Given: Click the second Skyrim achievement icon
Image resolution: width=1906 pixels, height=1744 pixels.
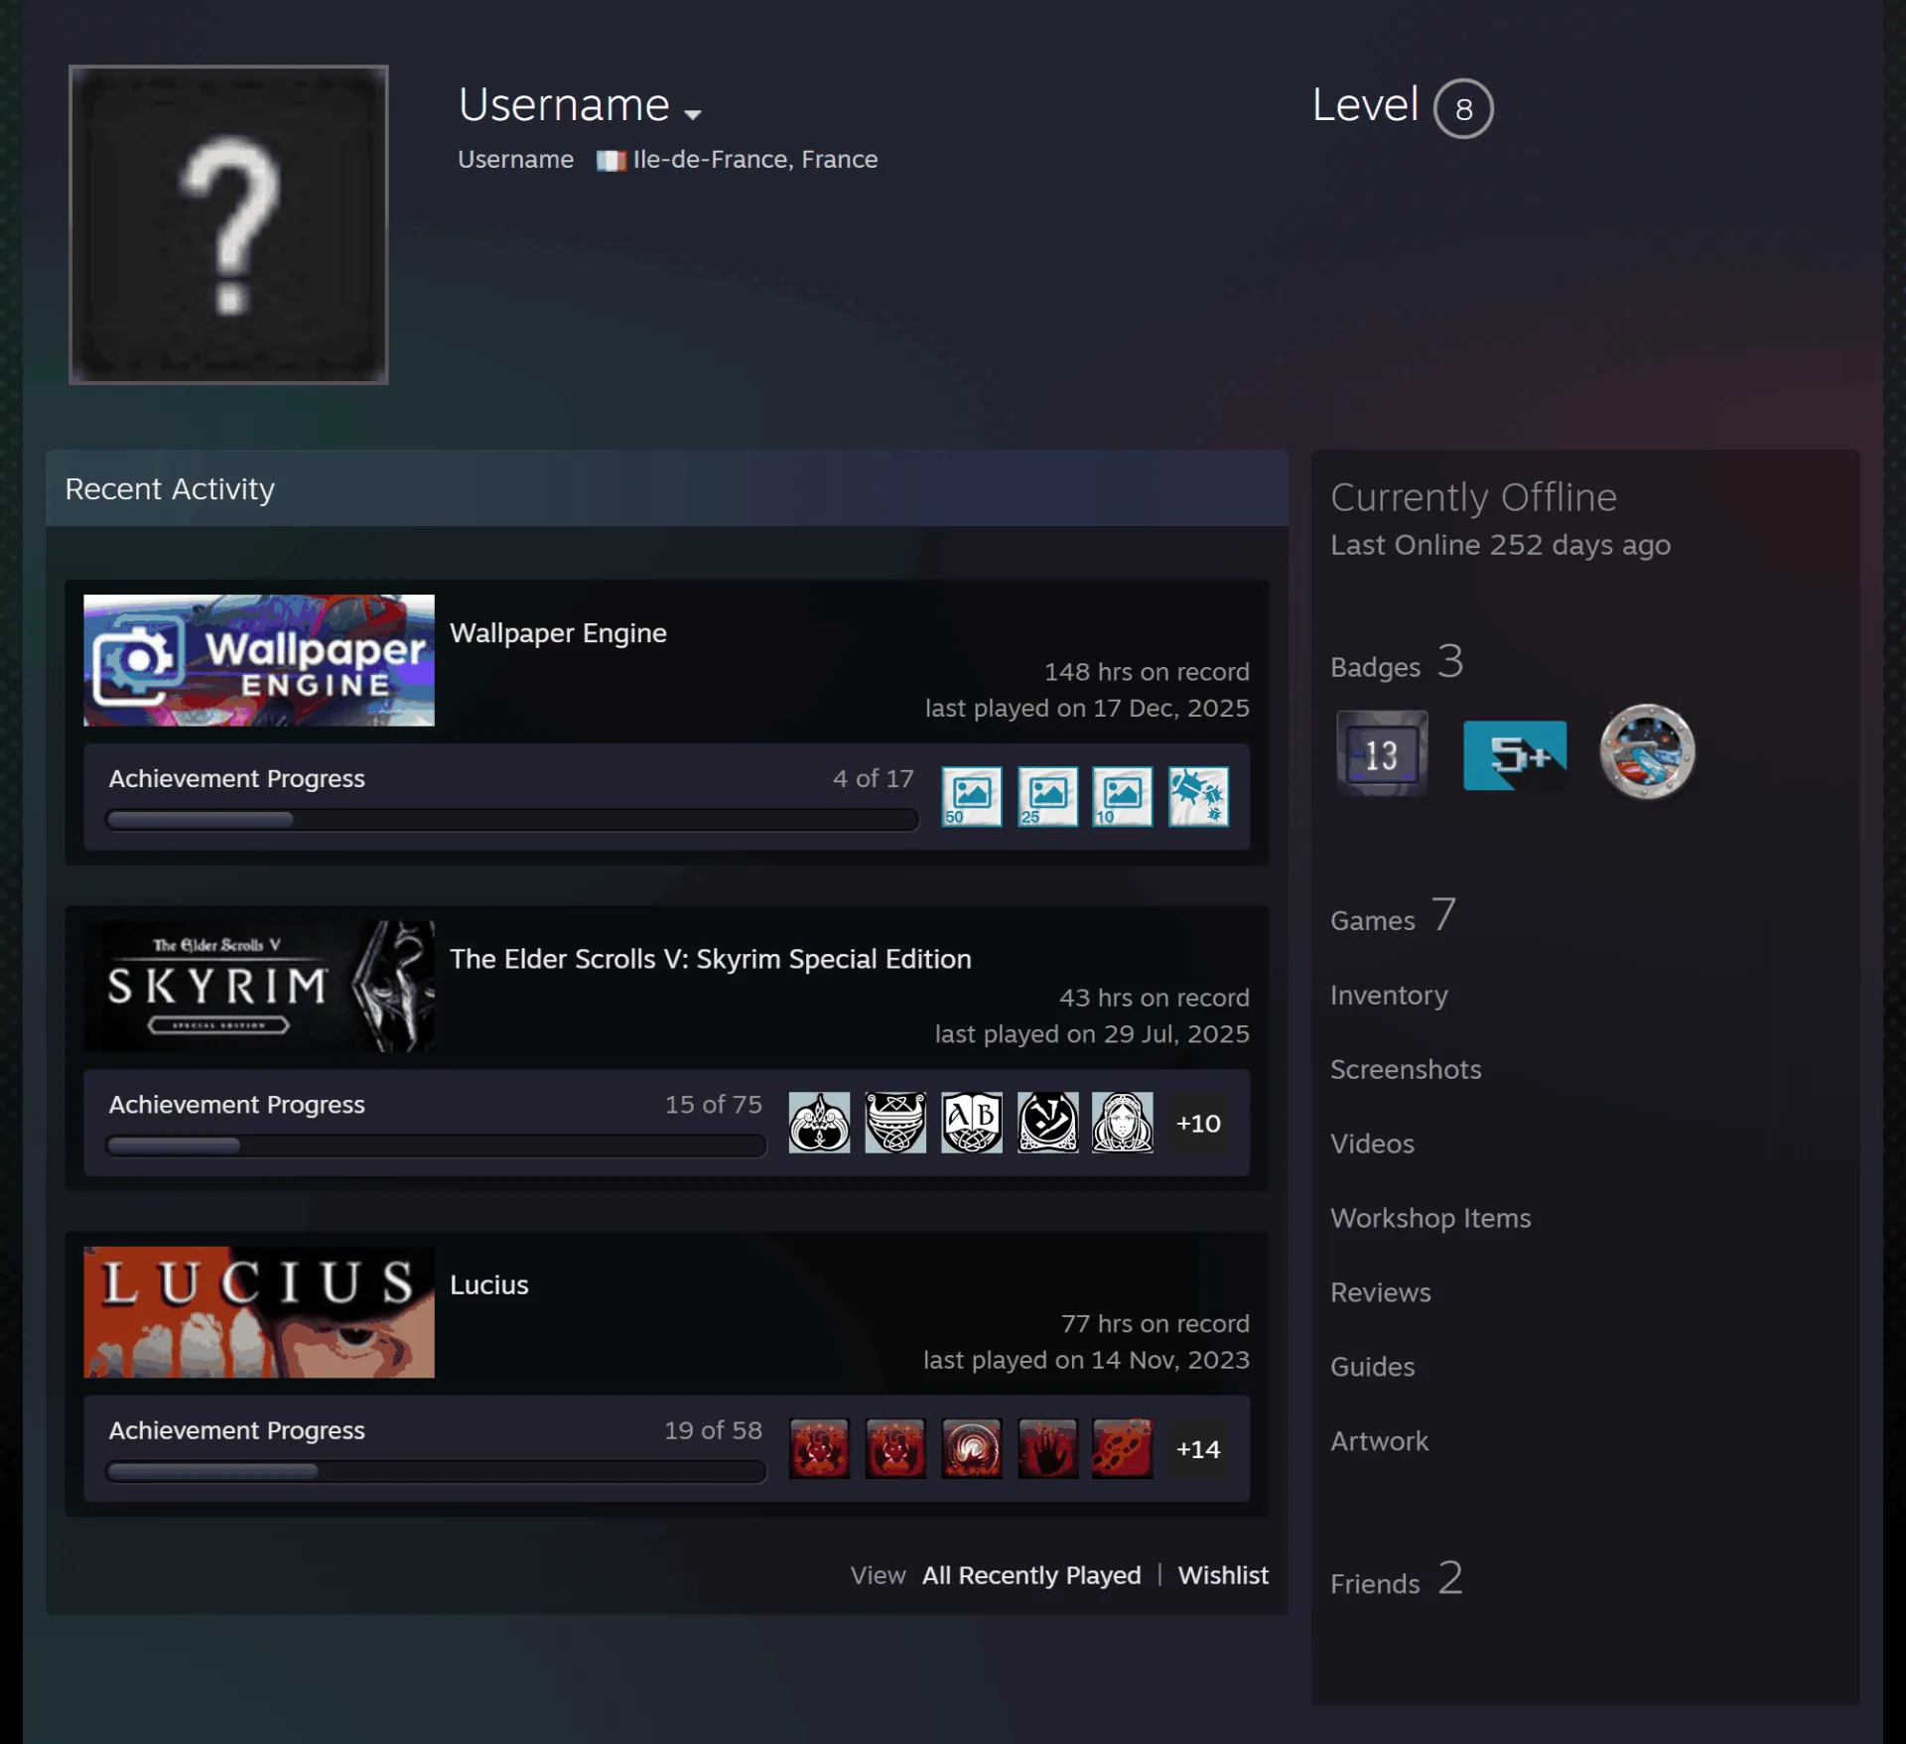Looking at the screenshot, I should coord(895,1123).
